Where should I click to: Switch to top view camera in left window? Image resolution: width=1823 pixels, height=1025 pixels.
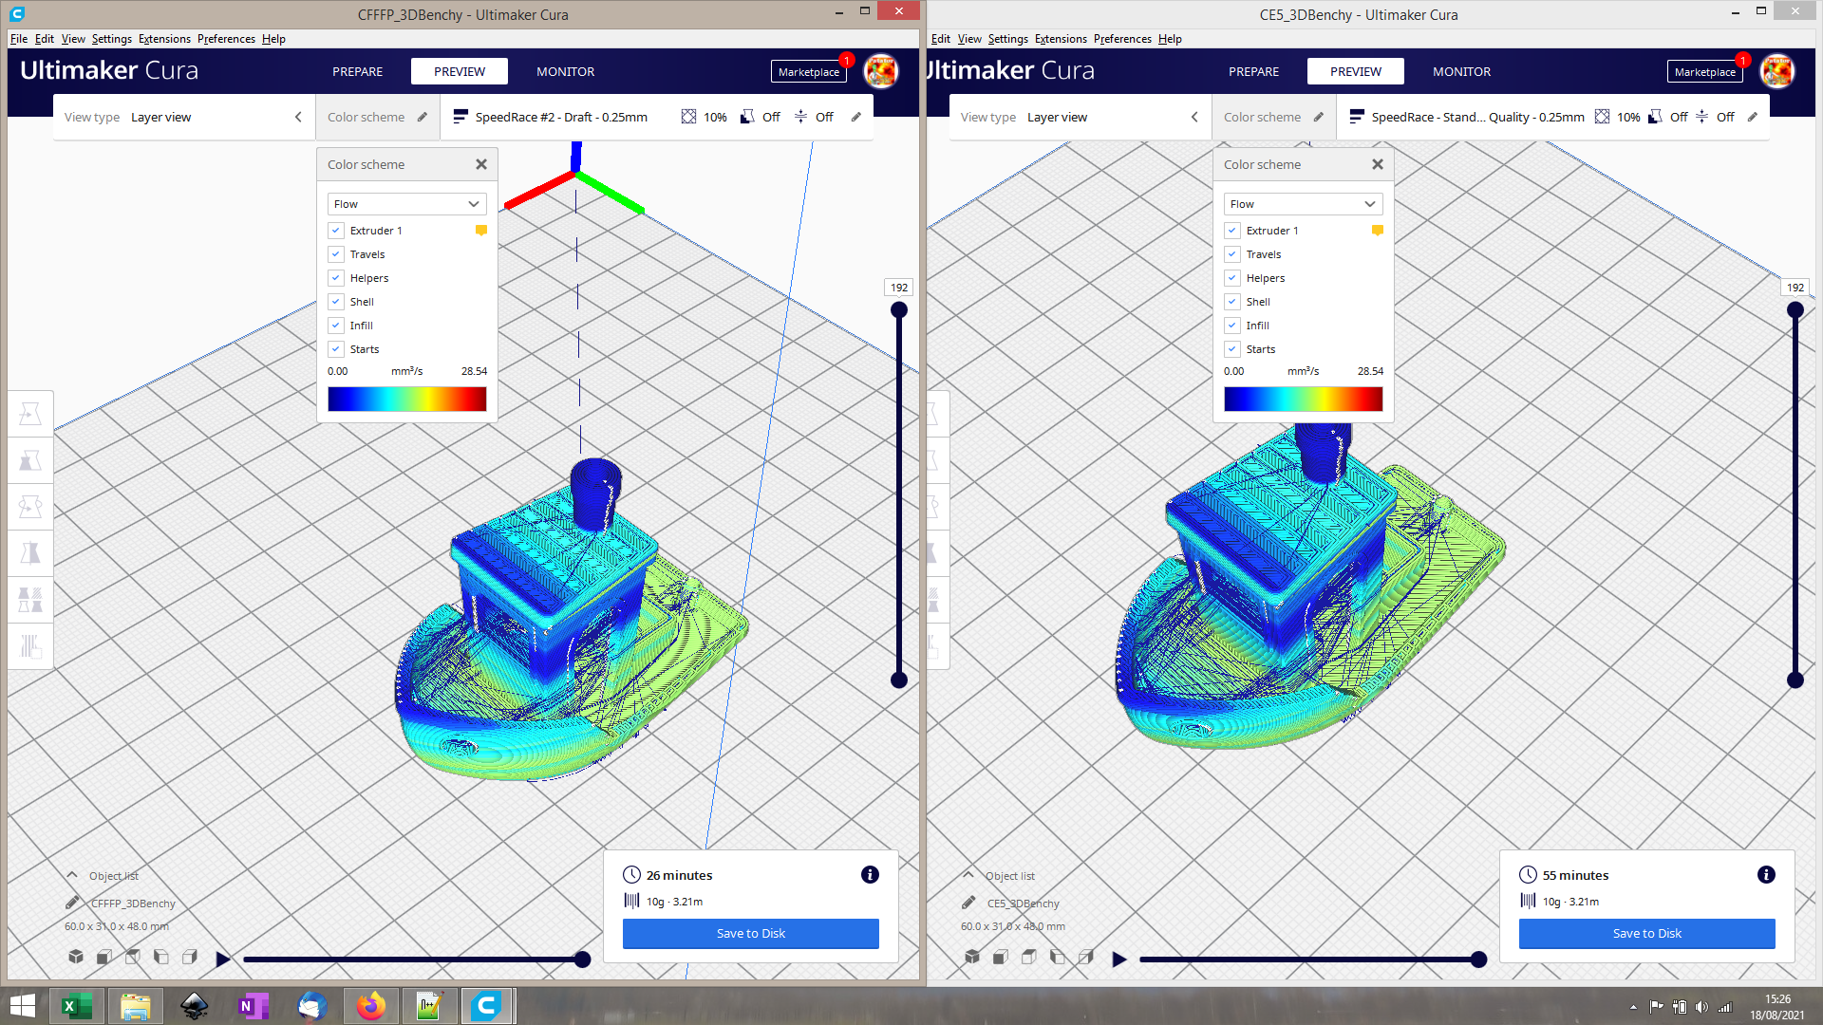[x=133, y=957]
